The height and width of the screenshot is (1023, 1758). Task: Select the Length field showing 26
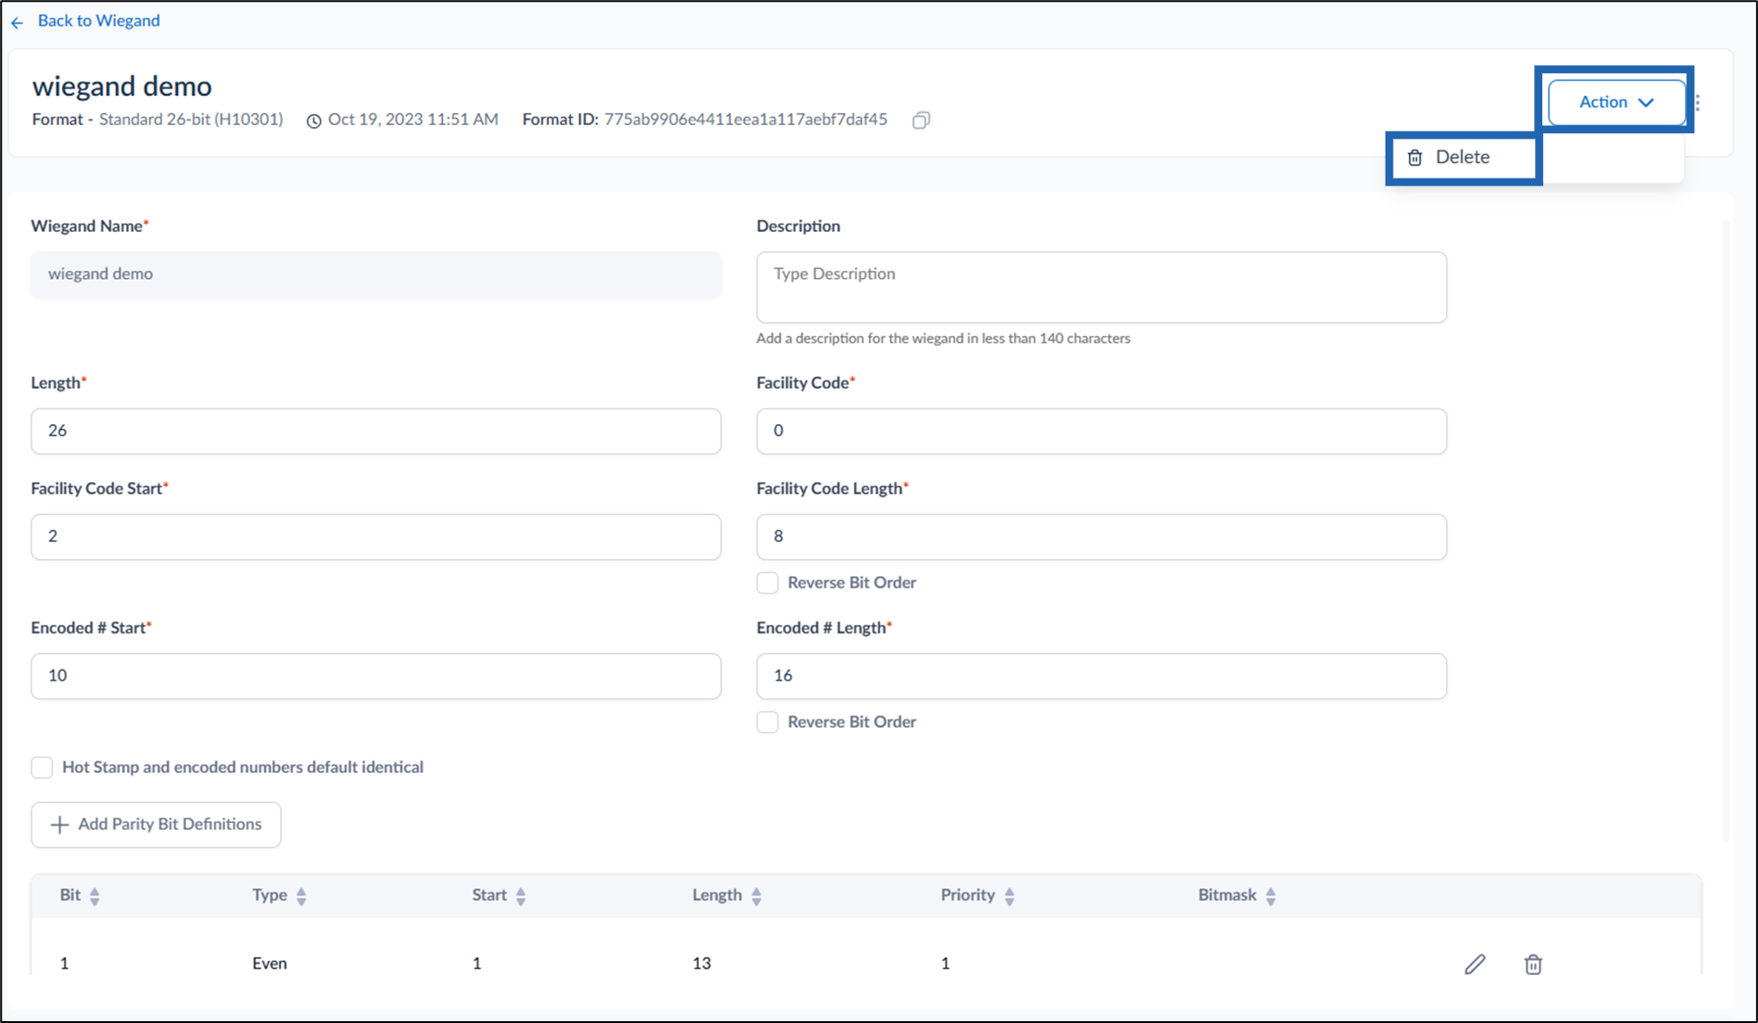click(x=376, y=431)
